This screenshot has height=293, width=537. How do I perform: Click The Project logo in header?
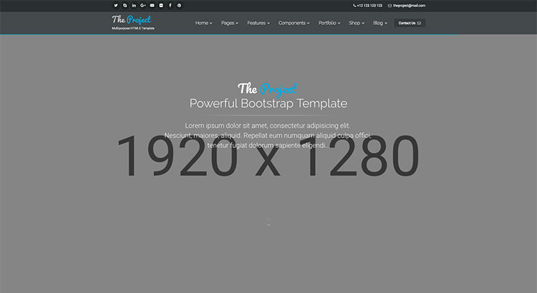click(x=131, y=19)
